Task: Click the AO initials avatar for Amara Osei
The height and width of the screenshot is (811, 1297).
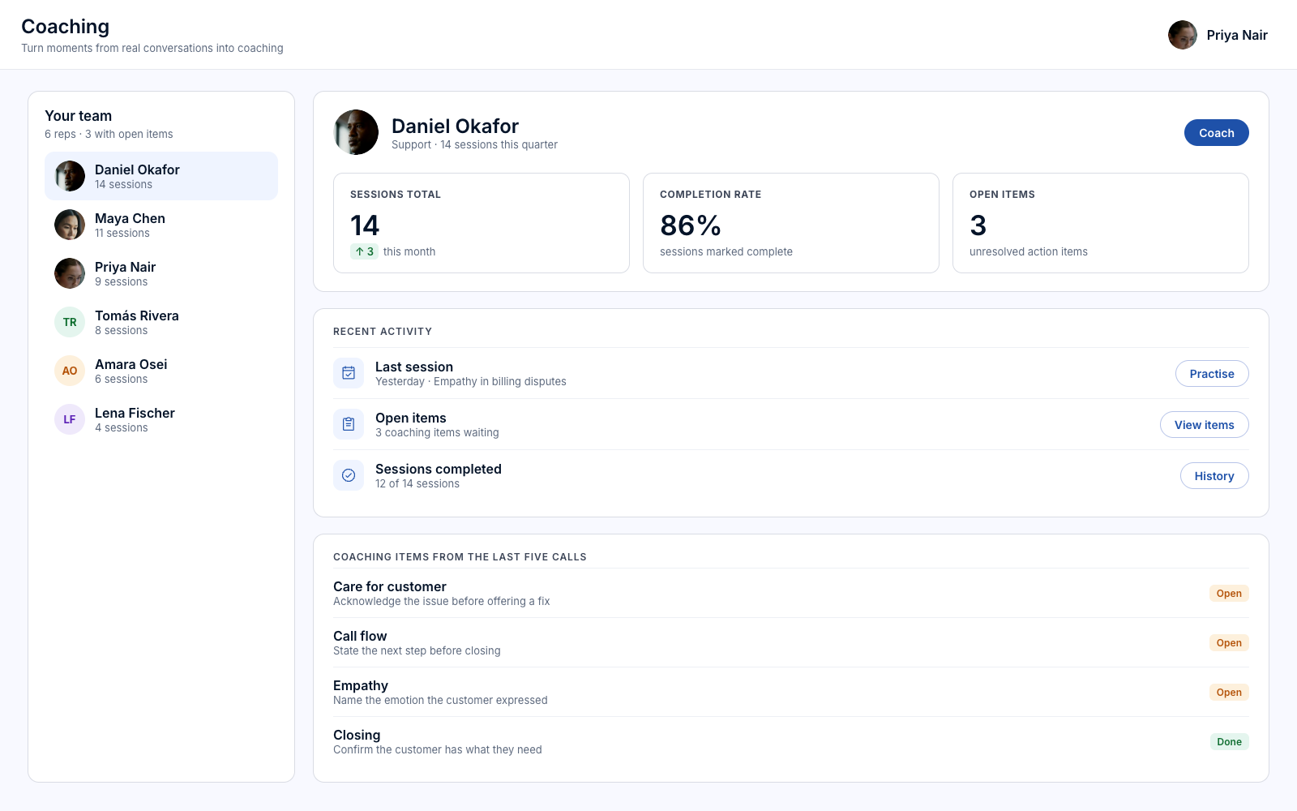Action: [70, 371]
